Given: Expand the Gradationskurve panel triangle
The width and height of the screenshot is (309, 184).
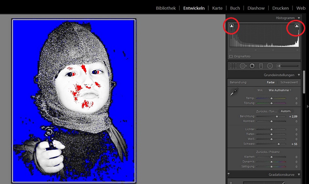Looking at the screenshot, I should [299, 175].
